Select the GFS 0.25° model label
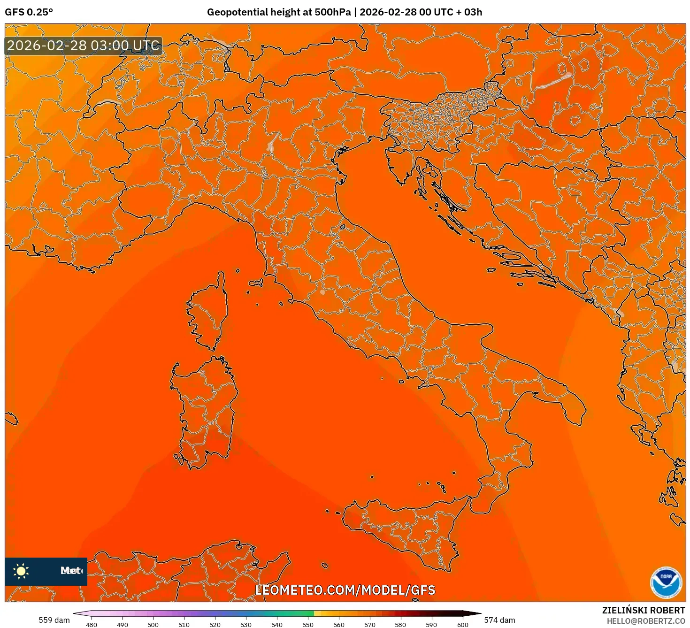Image resolution: width=690 pixels, height=628 pixels. (x=29, y=13)
